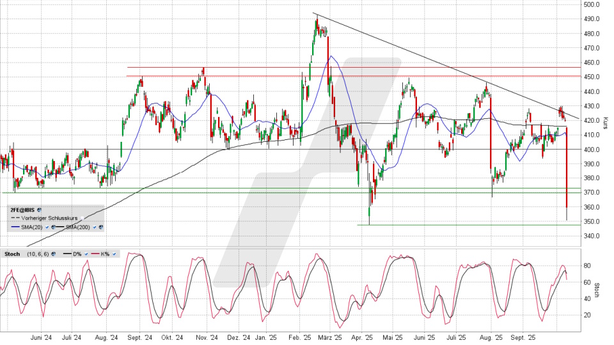Click the März '25 date label
This screenshot has width=614, height=345.
pos(329,337)
